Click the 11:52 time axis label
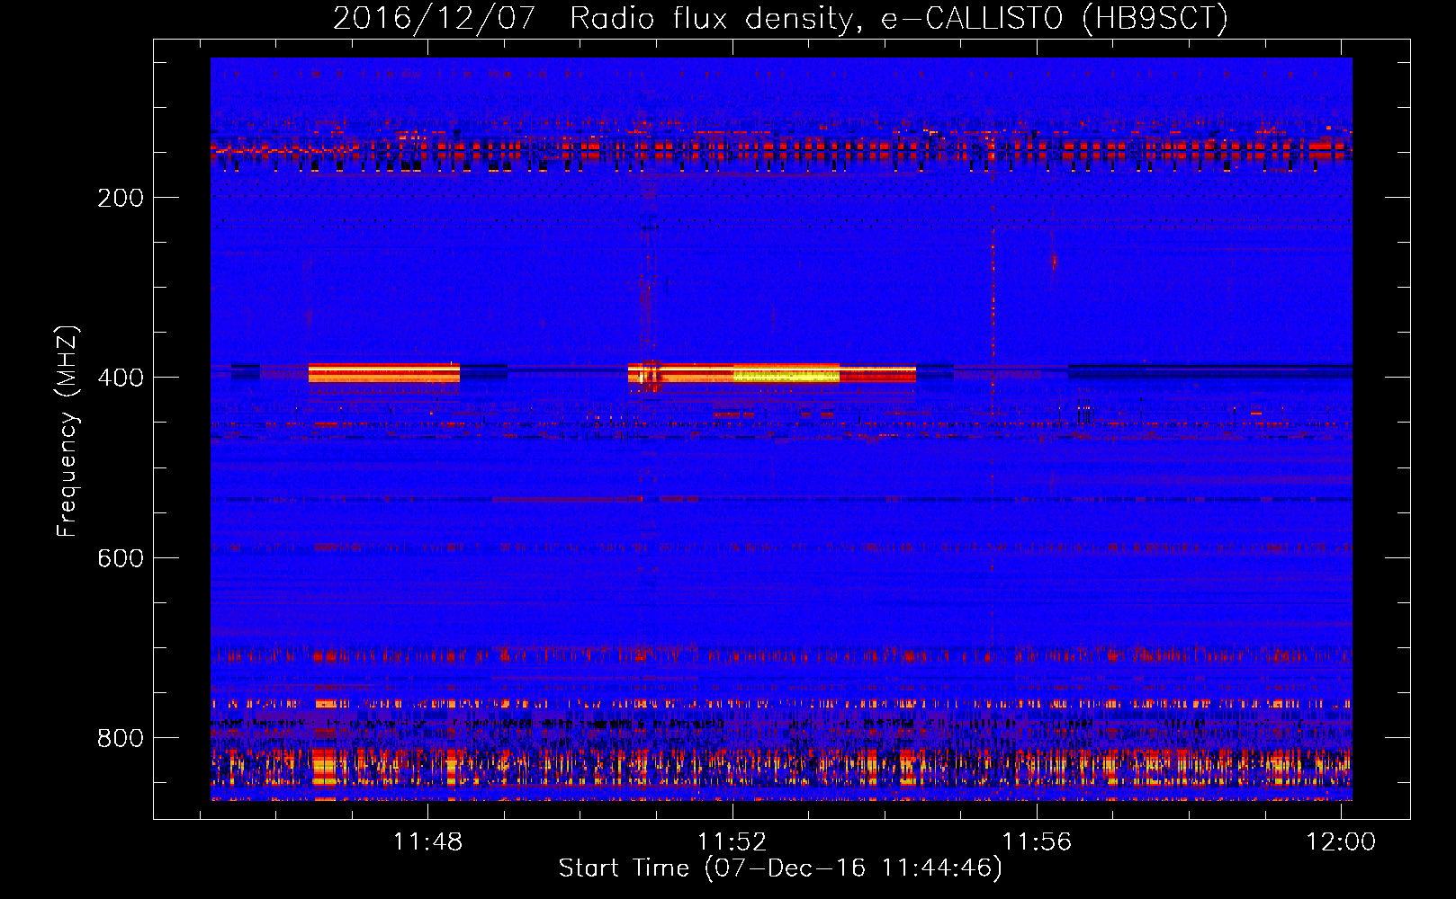Image resolution: width=1456 pixels, height=899 pixels. (732, 842)
